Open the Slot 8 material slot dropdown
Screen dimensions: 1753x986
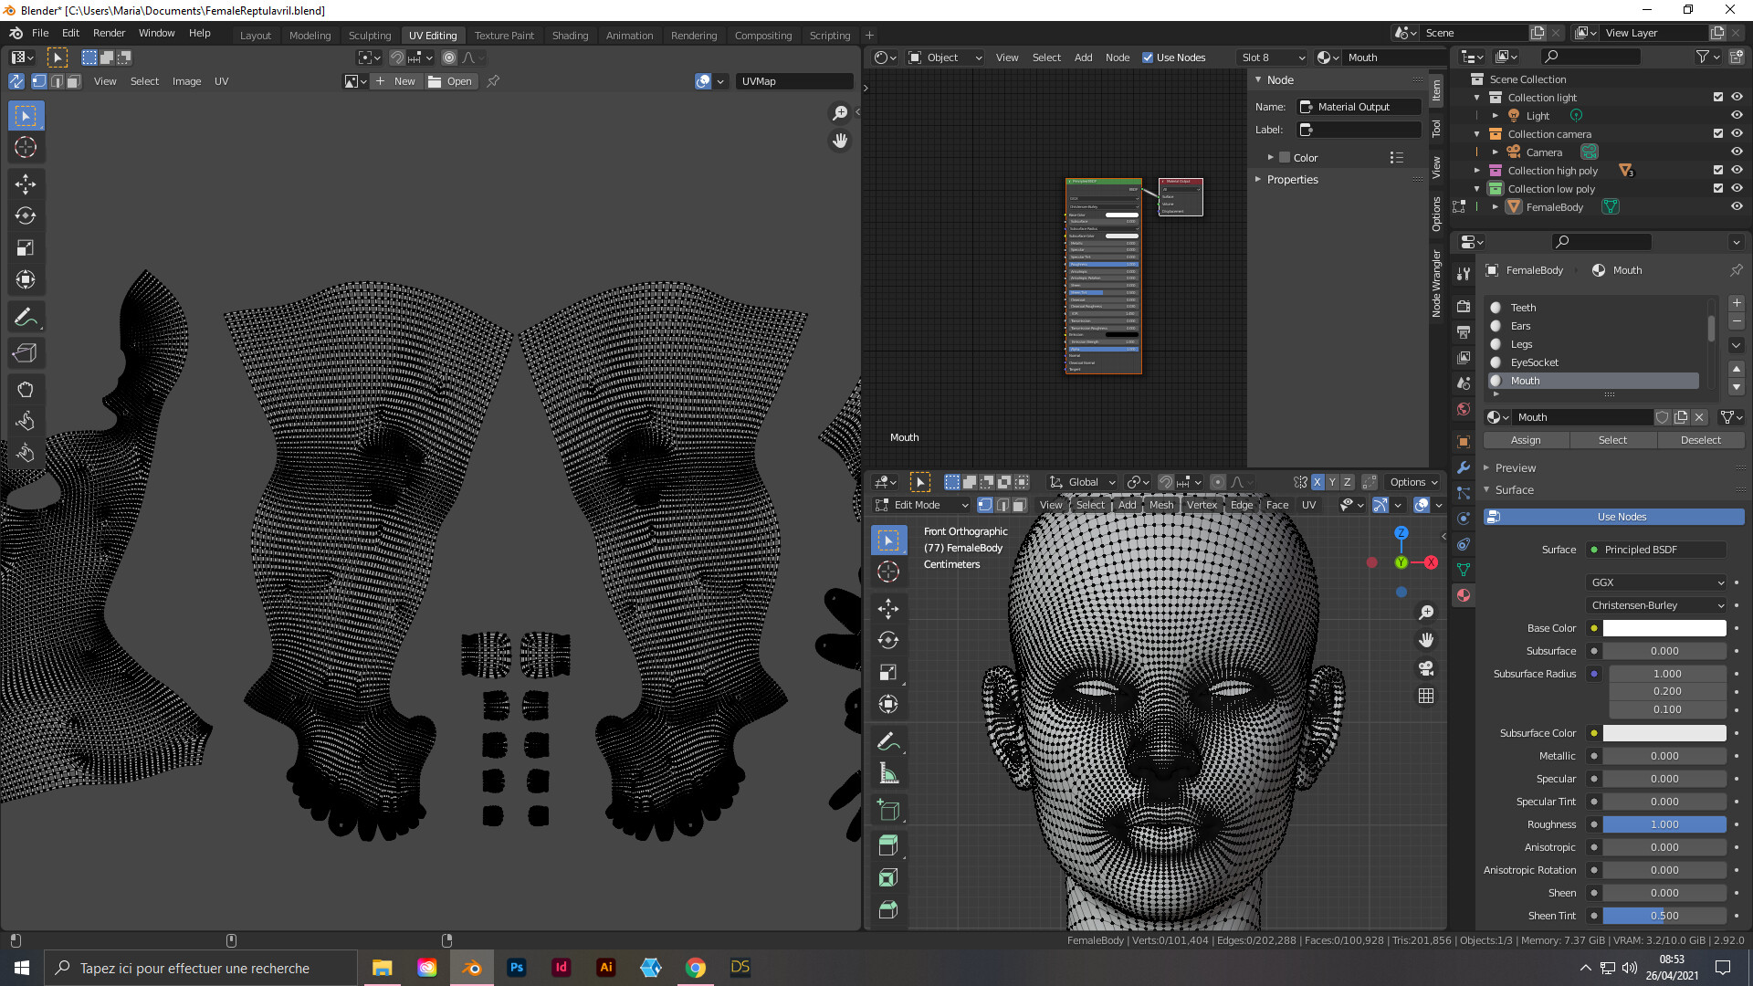(1272, 57)
